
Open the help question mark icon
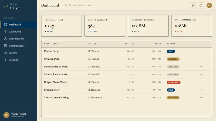201,5
